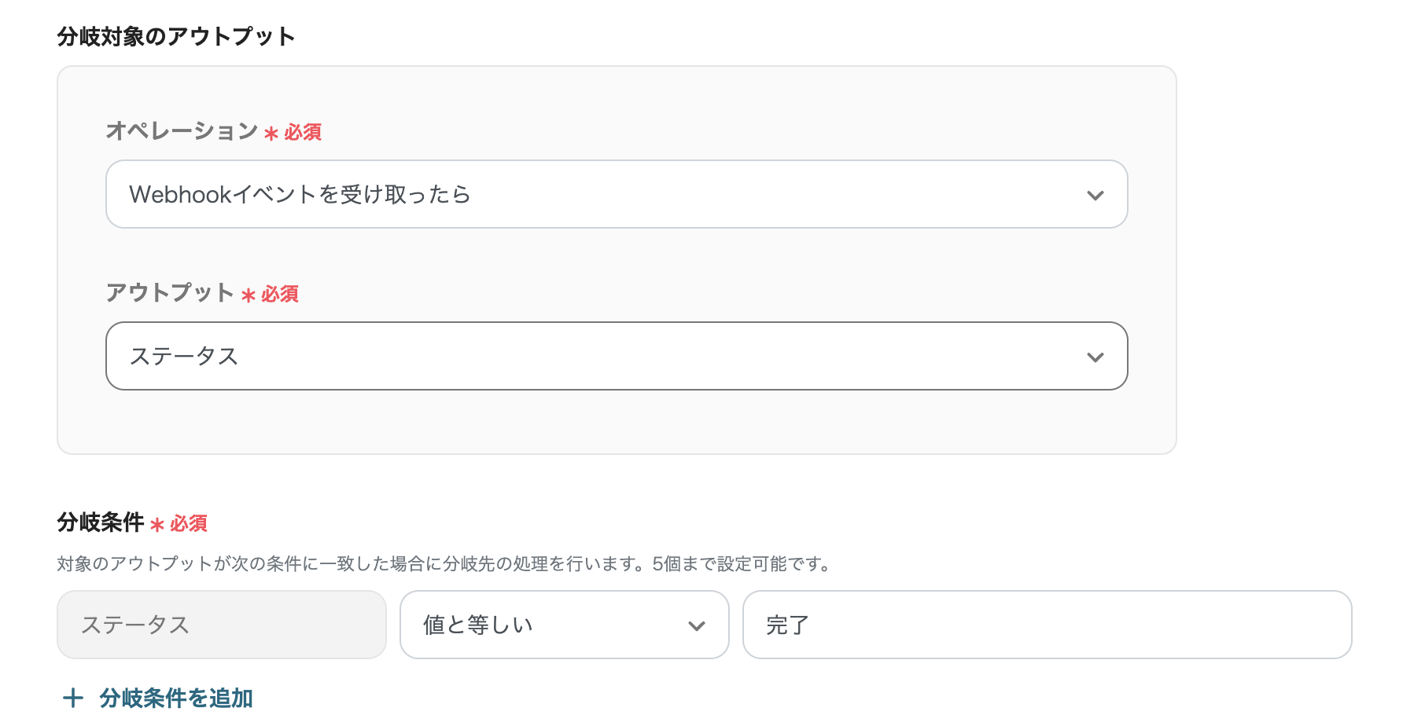
Task: Click the disabled ステータス condition field
Action: (x=221, y=625)
